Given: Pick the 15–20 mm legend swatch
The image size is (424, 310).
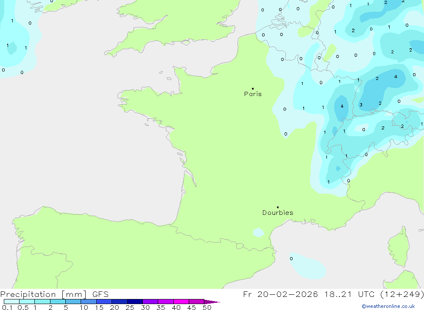Looking at the screenshot, I should (x=104, y=302).
